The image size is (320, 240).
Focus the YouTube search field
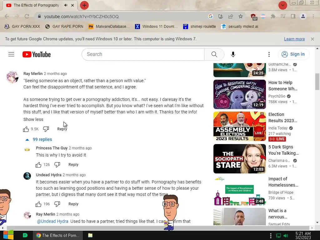(x=143, y=54)
